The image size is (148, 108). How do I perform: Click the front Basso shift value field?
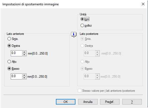[x=16, y=77]
